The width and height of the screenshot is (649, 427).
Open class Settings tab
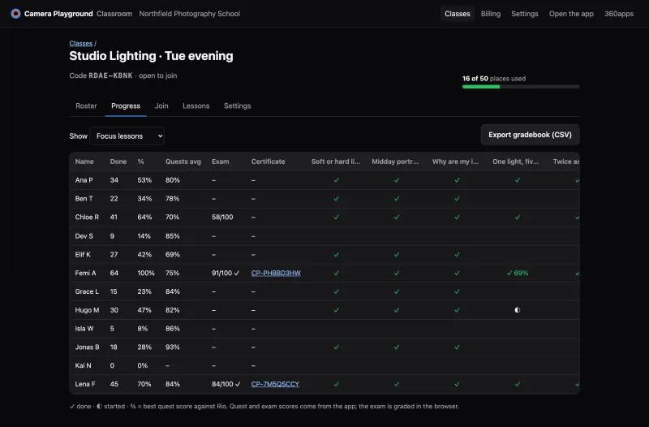(237, 106)
